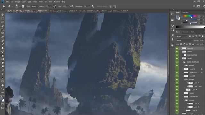Toggle lock all icon
This screenshot has height=115, width=205.
[193, 44]
